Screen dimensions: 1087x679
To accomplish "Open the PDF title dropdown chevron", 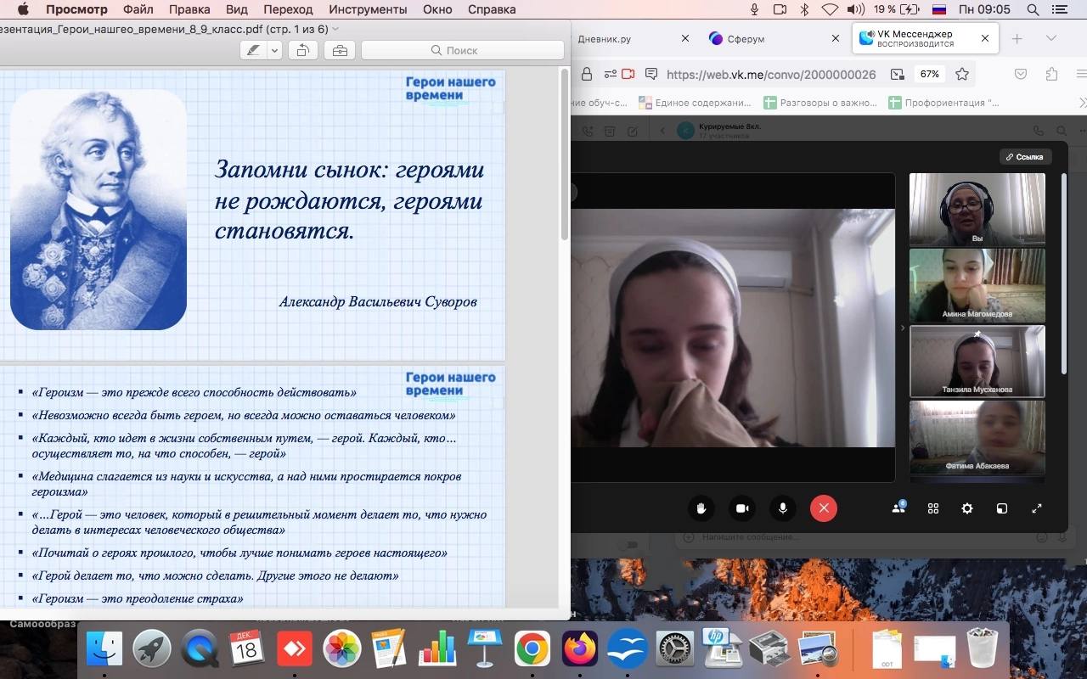I will click(x=336, y=29).
